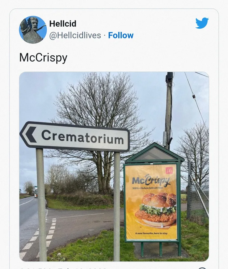228x269 pixels.
Task: Click the McCrispy headline on yellow poster
Action: coord(151,181)
